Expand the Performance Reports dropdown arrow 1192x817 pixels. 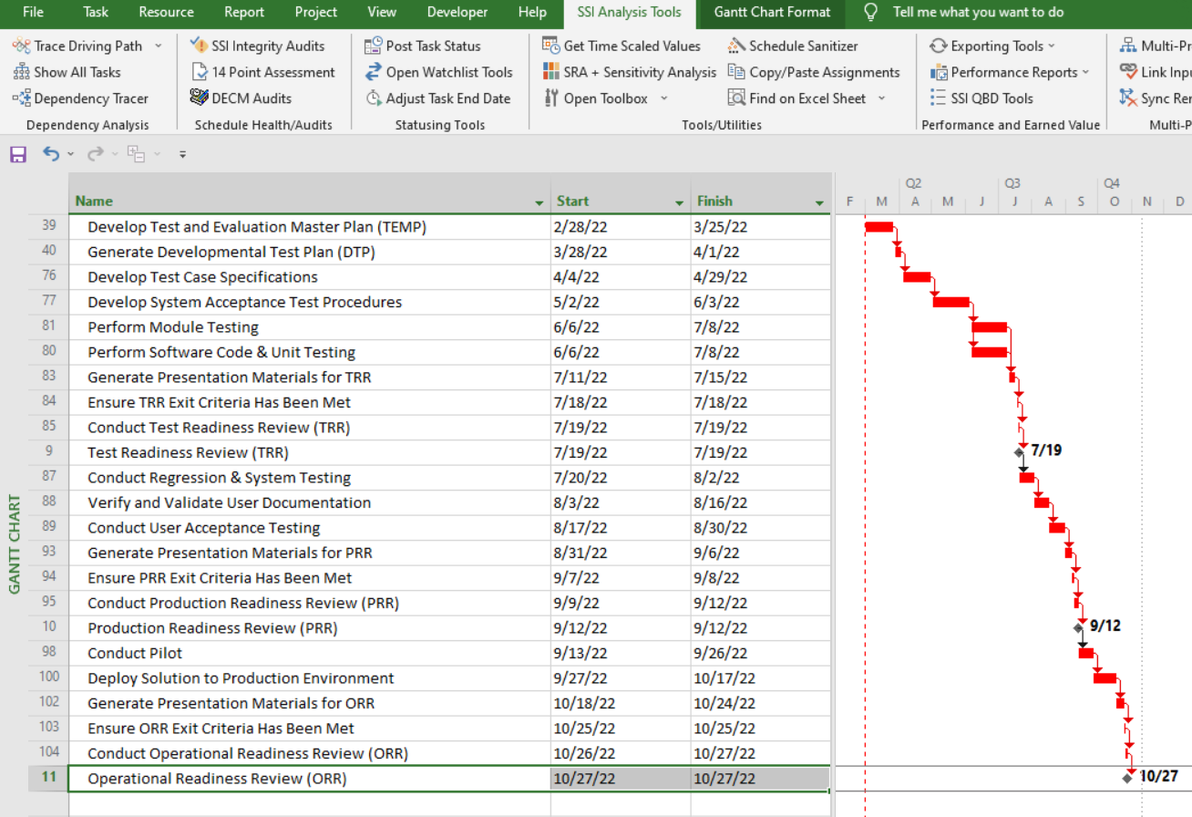1085,72
